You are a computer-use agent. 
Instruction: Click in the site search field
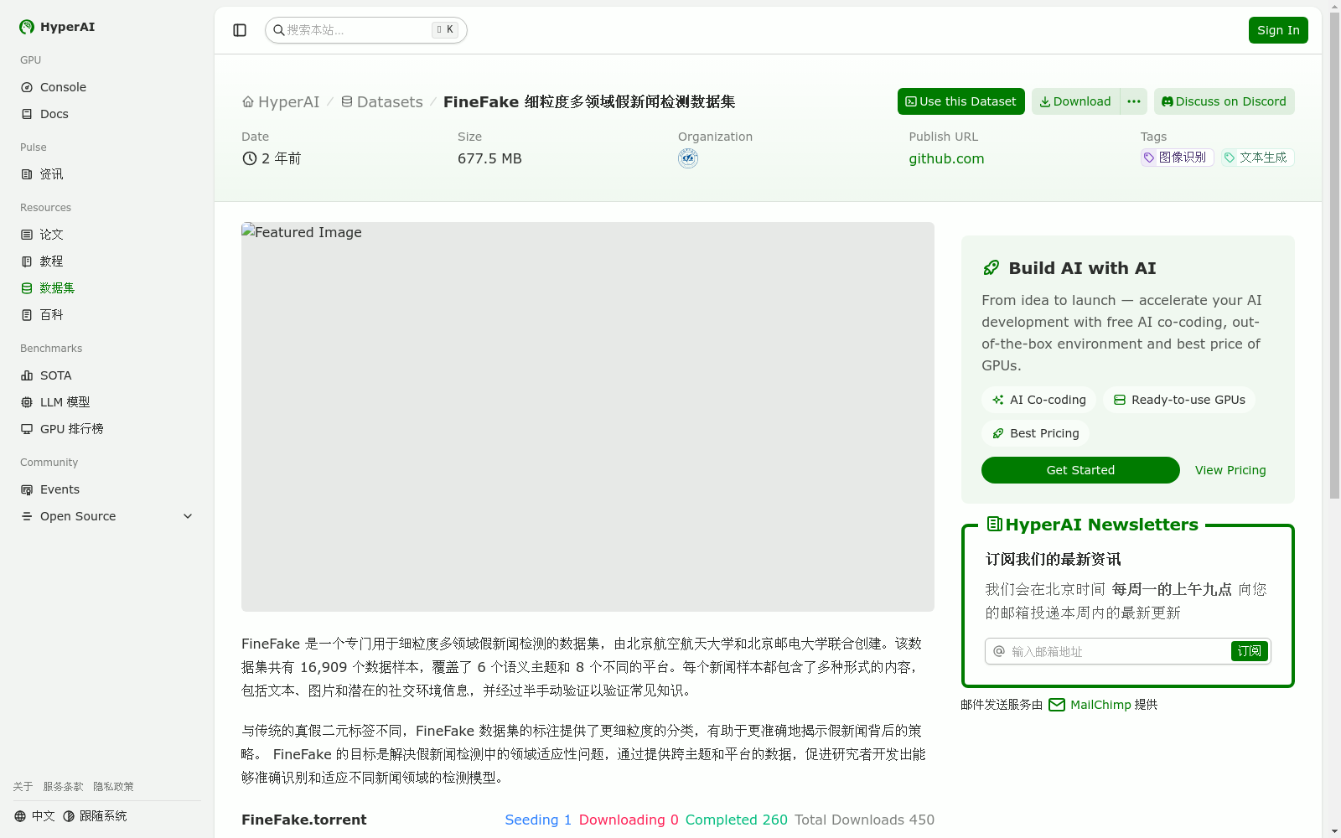coord(365,30)
